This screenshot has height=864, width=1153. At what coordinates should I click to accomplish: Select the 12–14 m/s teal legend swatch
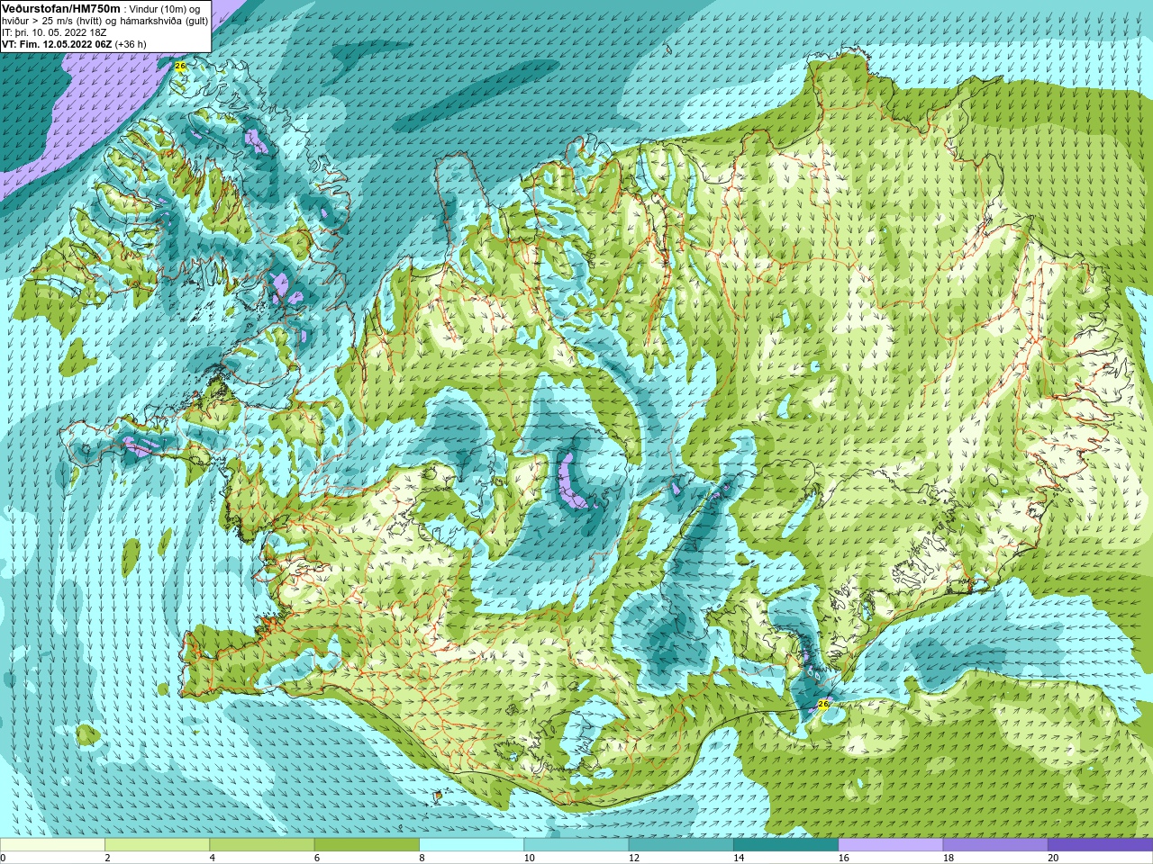681,845
